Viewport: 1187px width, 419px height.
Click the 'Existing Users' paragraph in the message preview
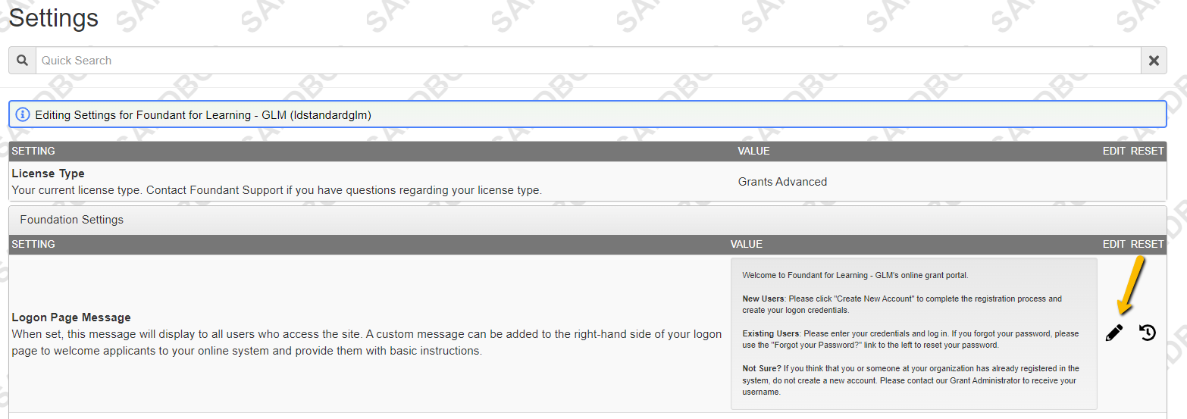pyautogui.click(x=910, y=339)
